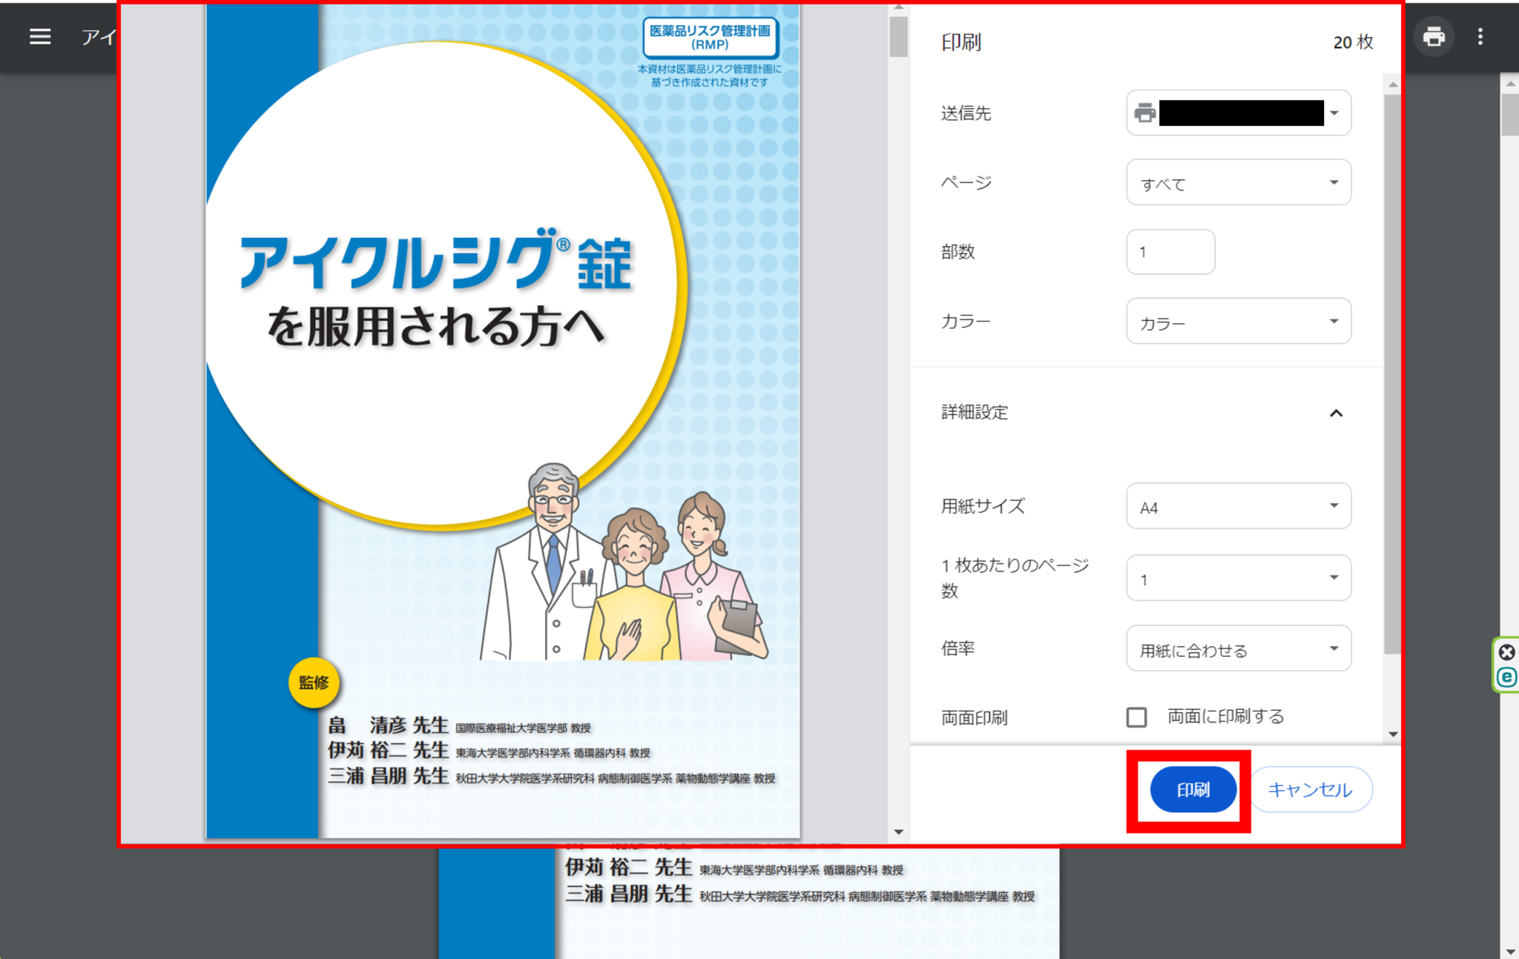Click the preview pane scrollbar thumb
Screen dimensions: 1519x959
pyautogui.click(x=898, y=37)
